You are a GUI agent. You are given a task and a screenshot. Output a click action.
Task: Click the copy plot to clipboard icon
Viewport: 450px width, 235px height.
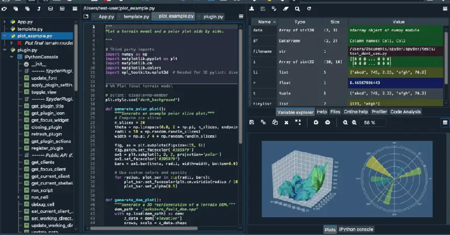[275, 122]
